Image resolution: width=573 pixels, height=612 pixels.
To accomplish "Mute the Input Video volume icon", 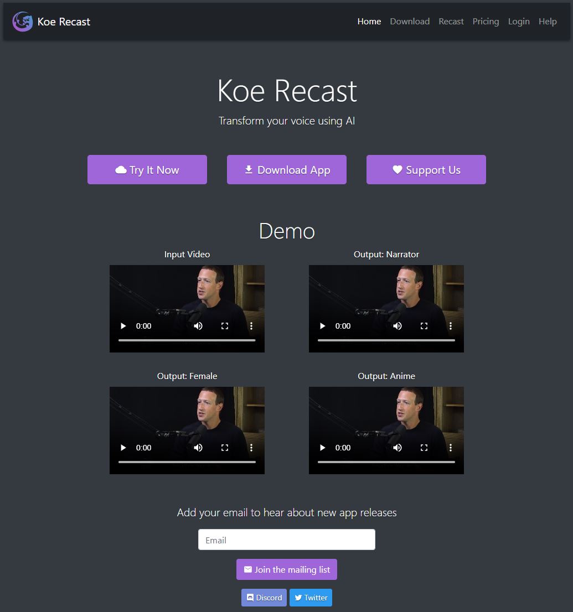I will point(198,326).
